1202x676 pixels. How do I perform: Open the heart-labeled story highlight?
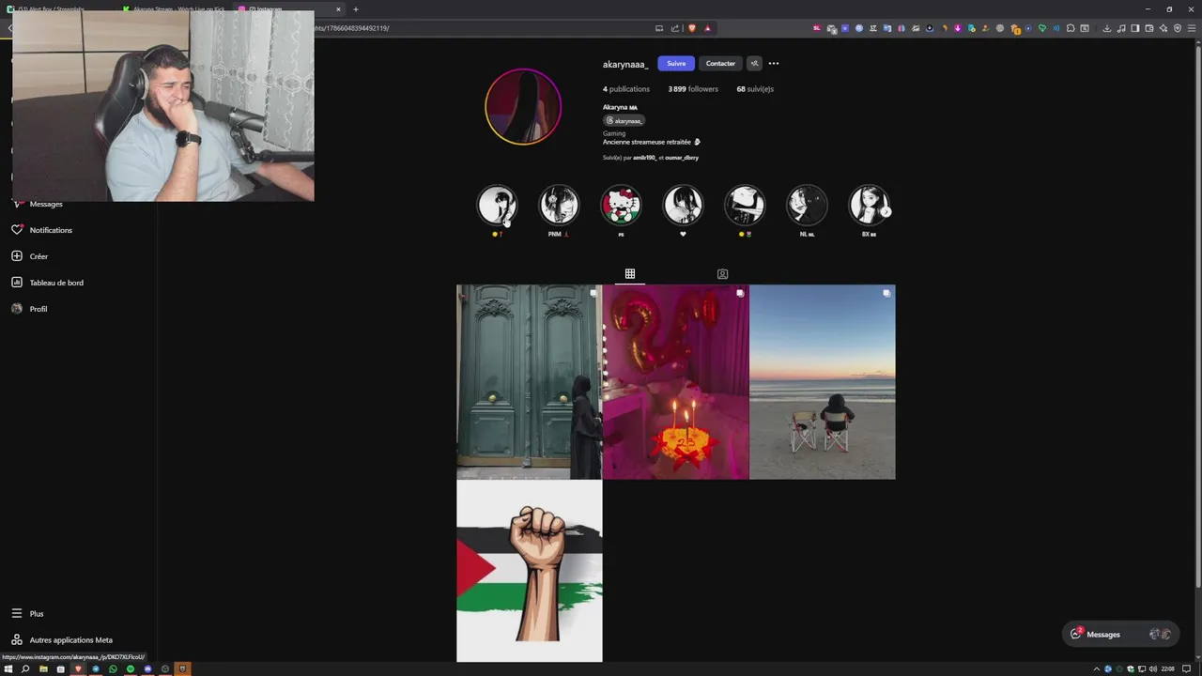point(683,205)
